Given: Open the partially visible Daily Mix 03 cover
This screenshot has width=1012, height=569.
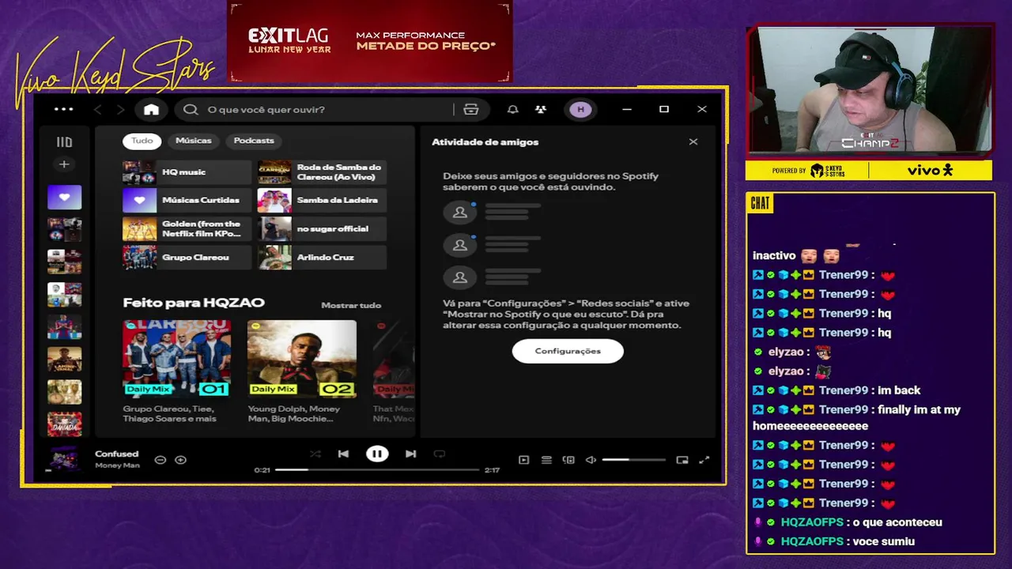Looking at the screenshot, I should click(393, 358).
